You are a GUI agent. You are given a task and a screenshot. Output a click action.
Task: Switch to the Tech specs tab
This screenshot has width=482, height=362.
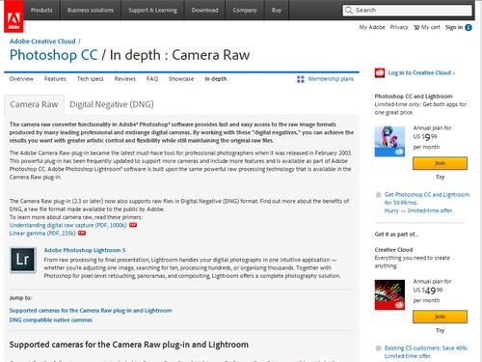[x=91, y=79]
